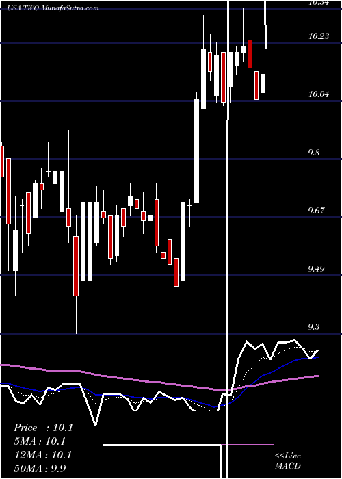The image size is (342, 479).
Task: Click the 10.04 price axis label
Action: (319, 94)
